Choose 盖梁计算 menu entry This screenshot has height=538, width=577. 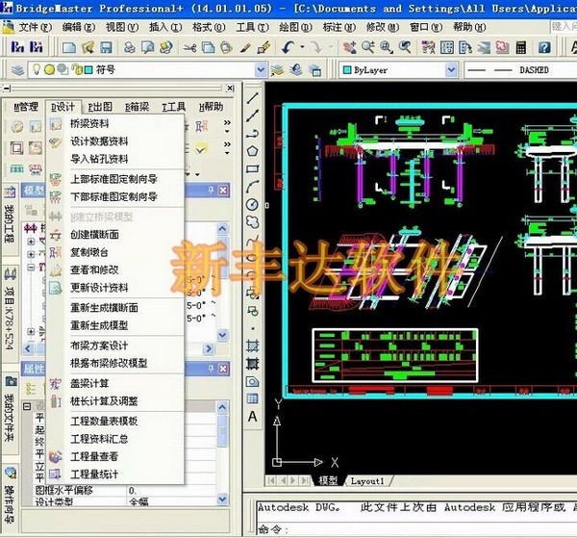pyautogui.click(x=89, y=383)
